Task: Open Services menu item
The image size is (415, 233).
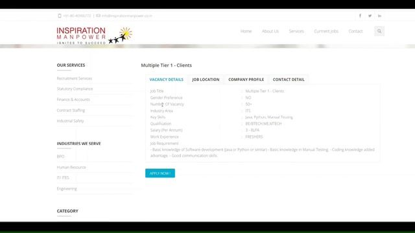Action: 296,31
